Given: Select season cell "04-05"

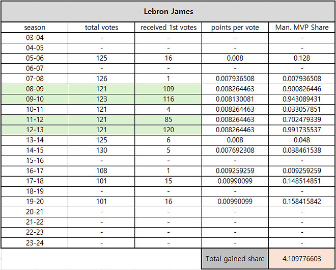Looking at the screenshot, I should [35, 48].
